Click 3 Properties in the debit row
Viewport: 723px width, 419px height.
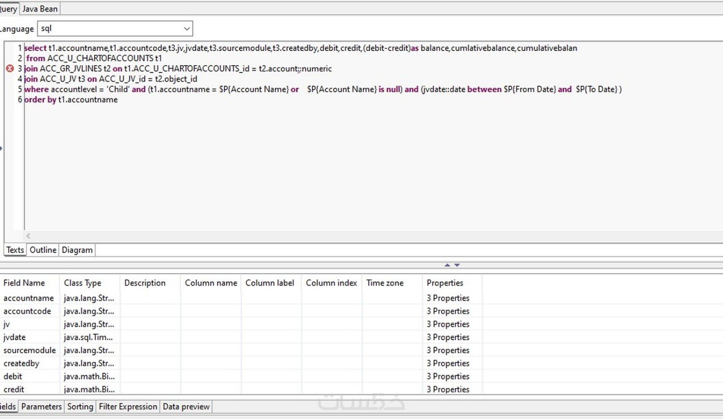[x=448, y=377]
